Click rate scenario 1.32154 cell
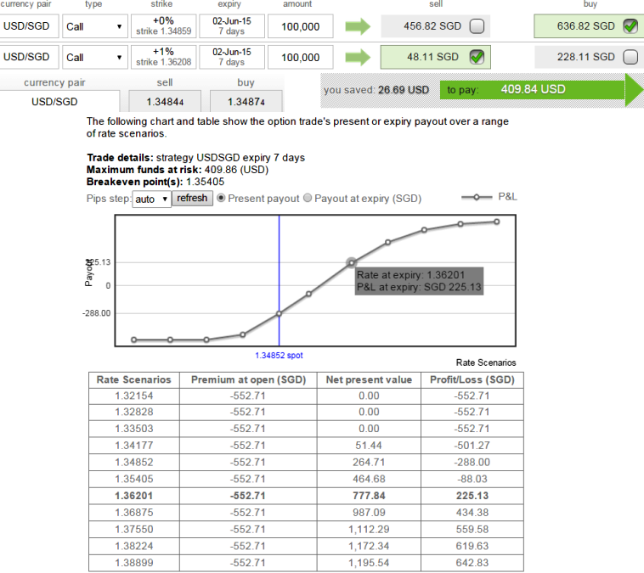The image size is (644, 573). coord(134,396)
